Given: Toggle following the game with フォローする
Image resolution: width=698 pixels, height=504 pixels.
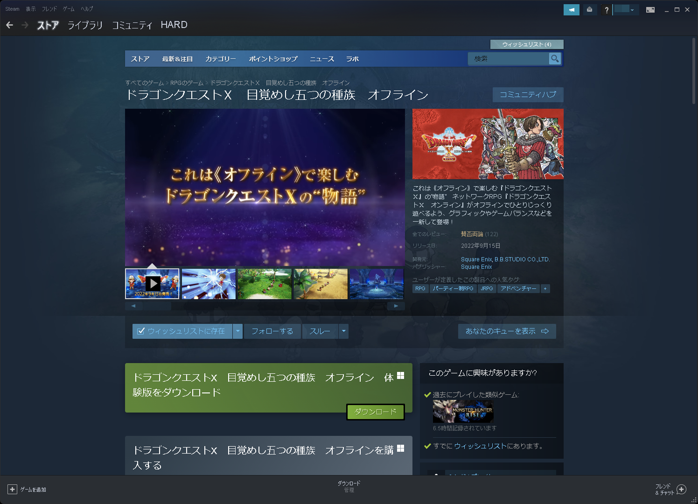Looking at the screenshot, I should pyautogui.click(x=272, y=331).
